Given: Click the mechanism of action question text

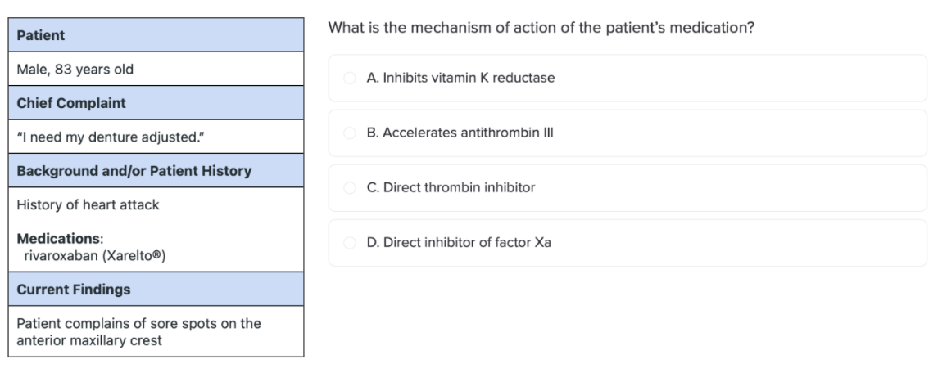Looking at the screenshot, I should coord(541,28).
